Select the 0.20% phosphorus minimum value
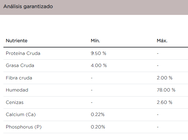This screenshot has width=188, height=140. (98, 127)
